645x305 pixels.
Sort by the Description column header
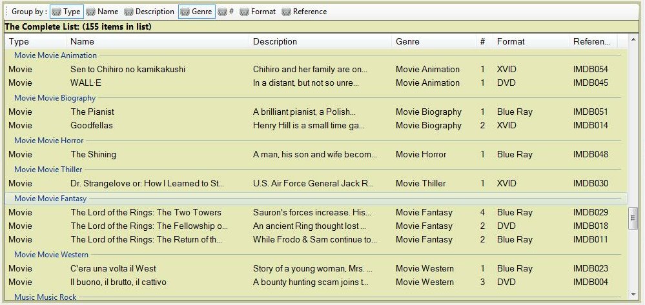point(275,41)
